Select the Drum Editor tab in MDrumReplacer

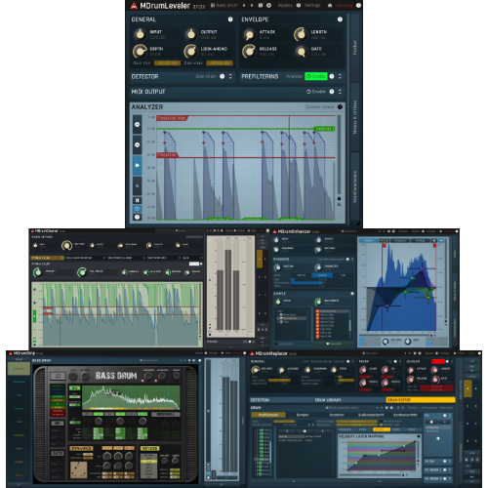(420, 400)
